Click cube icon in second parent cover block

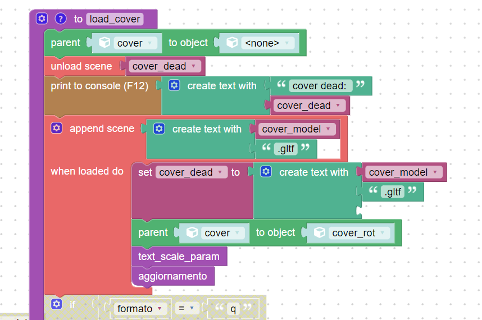(x=192, y=232)
